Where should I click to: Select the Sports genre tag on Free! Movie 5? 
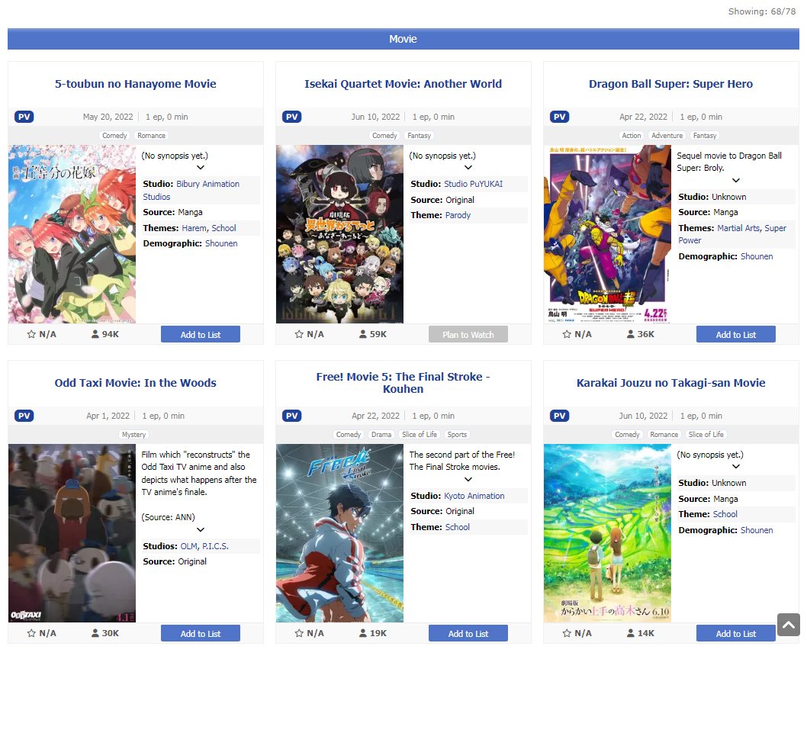click(457, 435)
